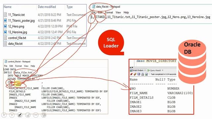This screenshot has height=119, width=212.
Task: Sort files by the Type column header
Action: [x=70, y=7]
